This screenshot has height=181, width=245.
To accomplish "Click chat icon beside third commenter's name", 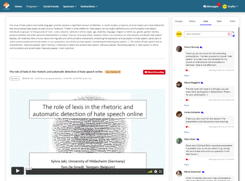I will click(202, 113).
